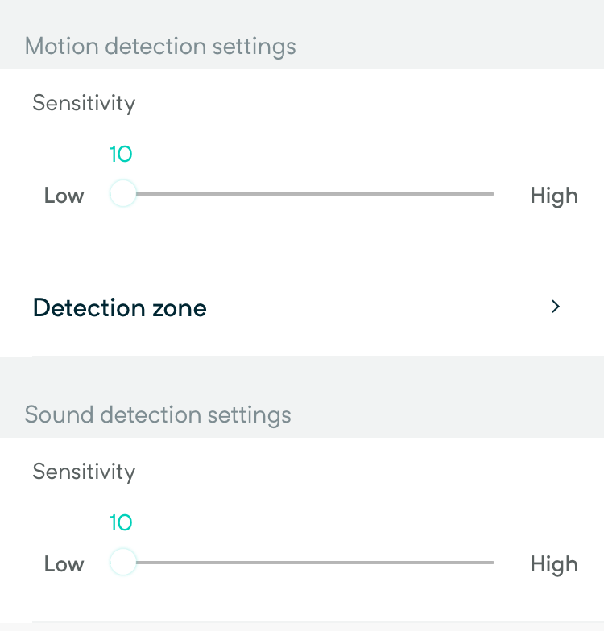The image size is (604, 631).
Task: Click Sensitivity label under Sound detection settings
Action: click(84, 472)
